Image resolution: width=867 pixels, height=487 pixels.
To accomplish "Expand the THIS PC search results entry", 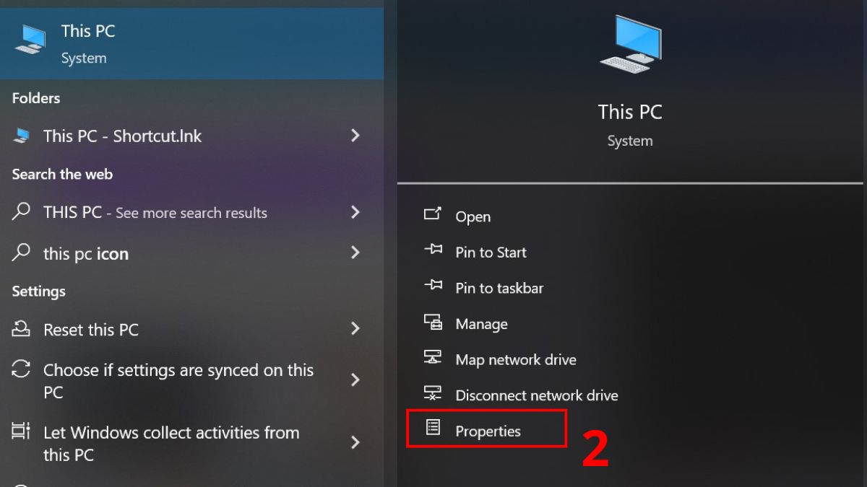I will (355, 212).
